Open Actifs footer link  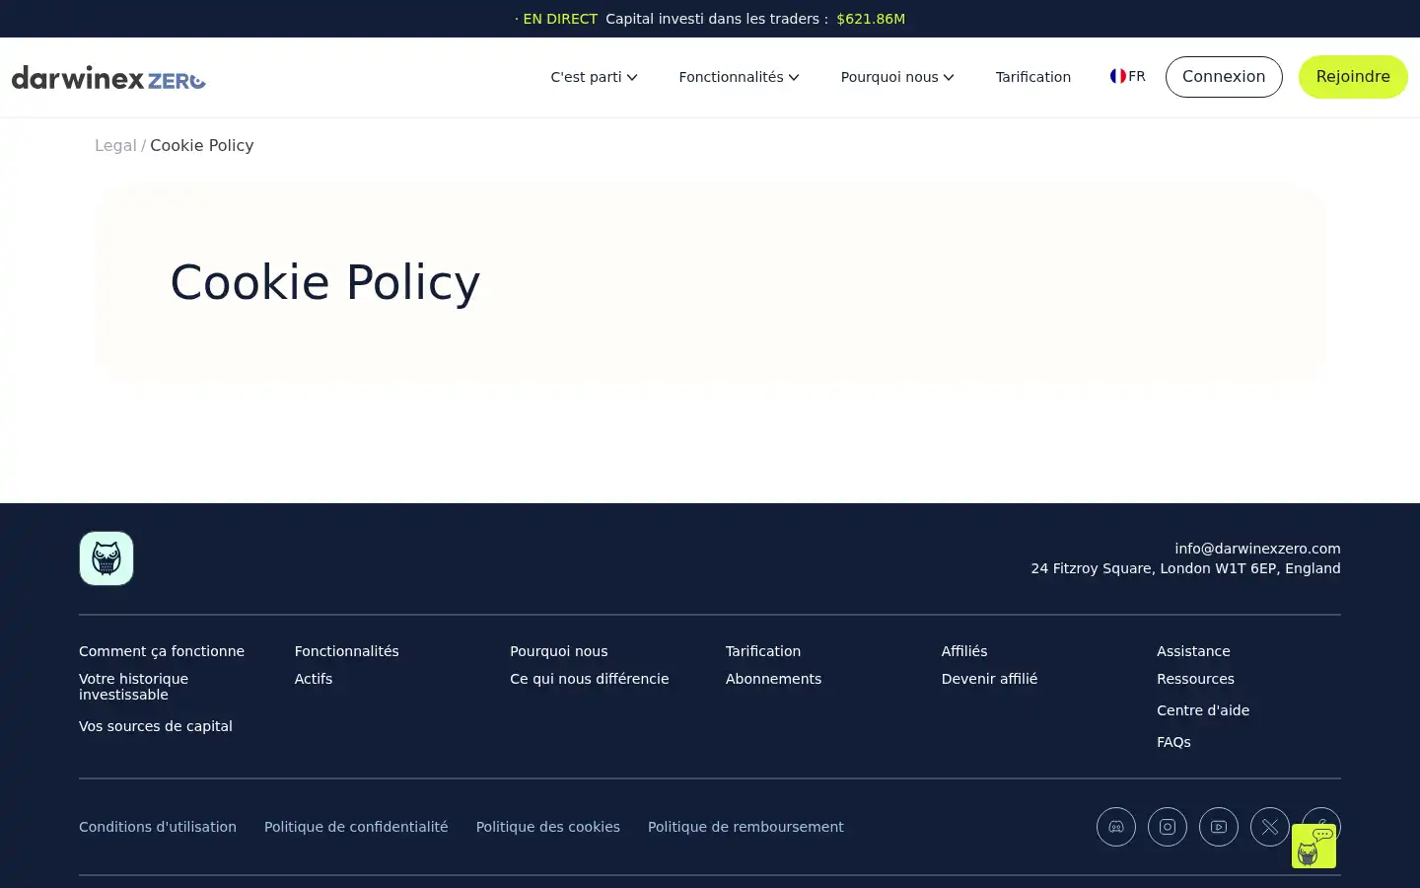[x=314, y=679]
